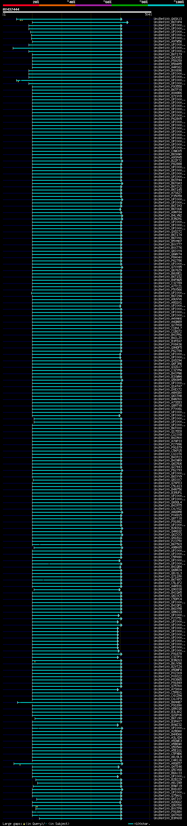Click hit label UniRef100_B6TP44

coord(168,180)
